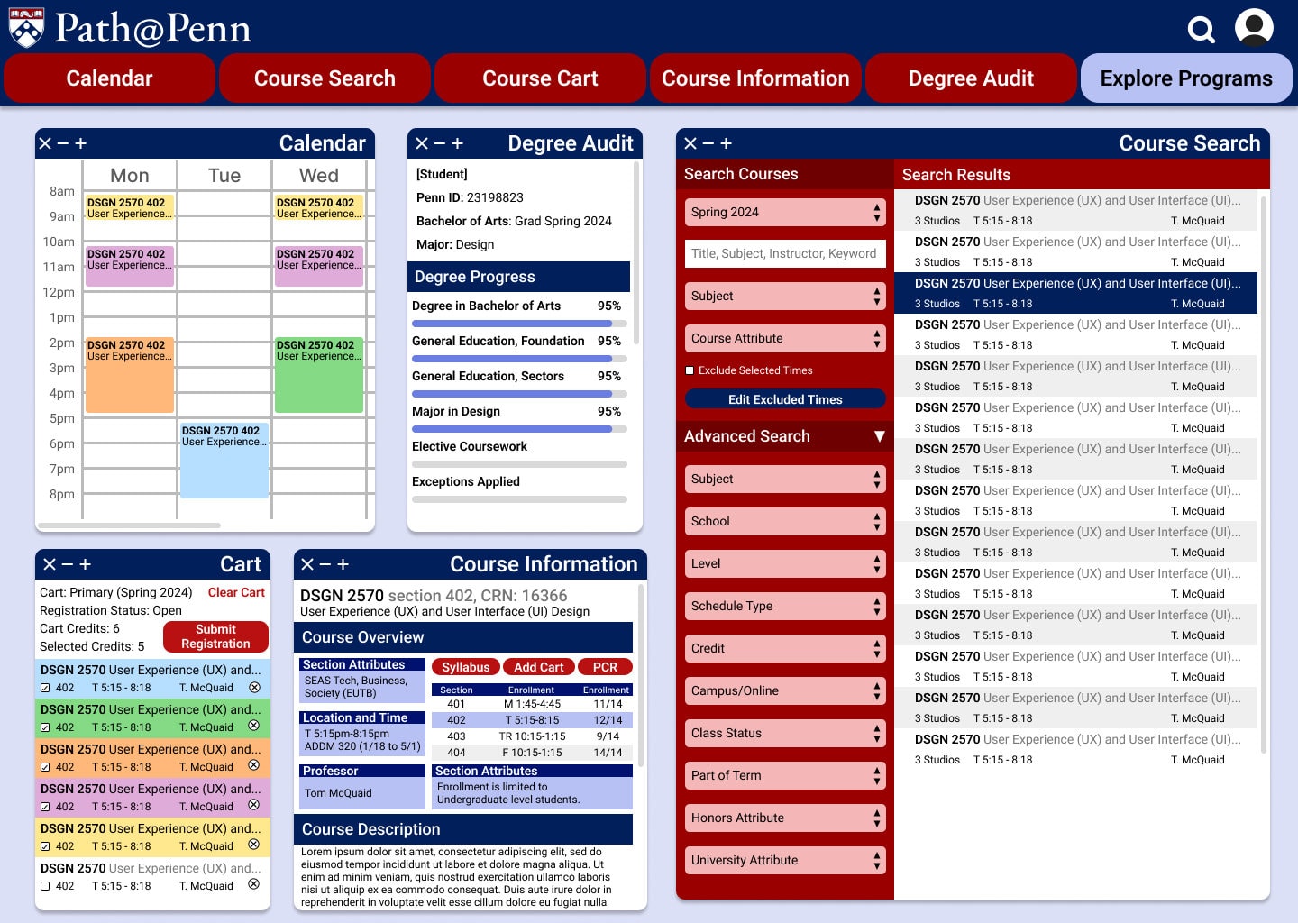Open the School dropdown

pyautogui.click(x=785, y=521)
